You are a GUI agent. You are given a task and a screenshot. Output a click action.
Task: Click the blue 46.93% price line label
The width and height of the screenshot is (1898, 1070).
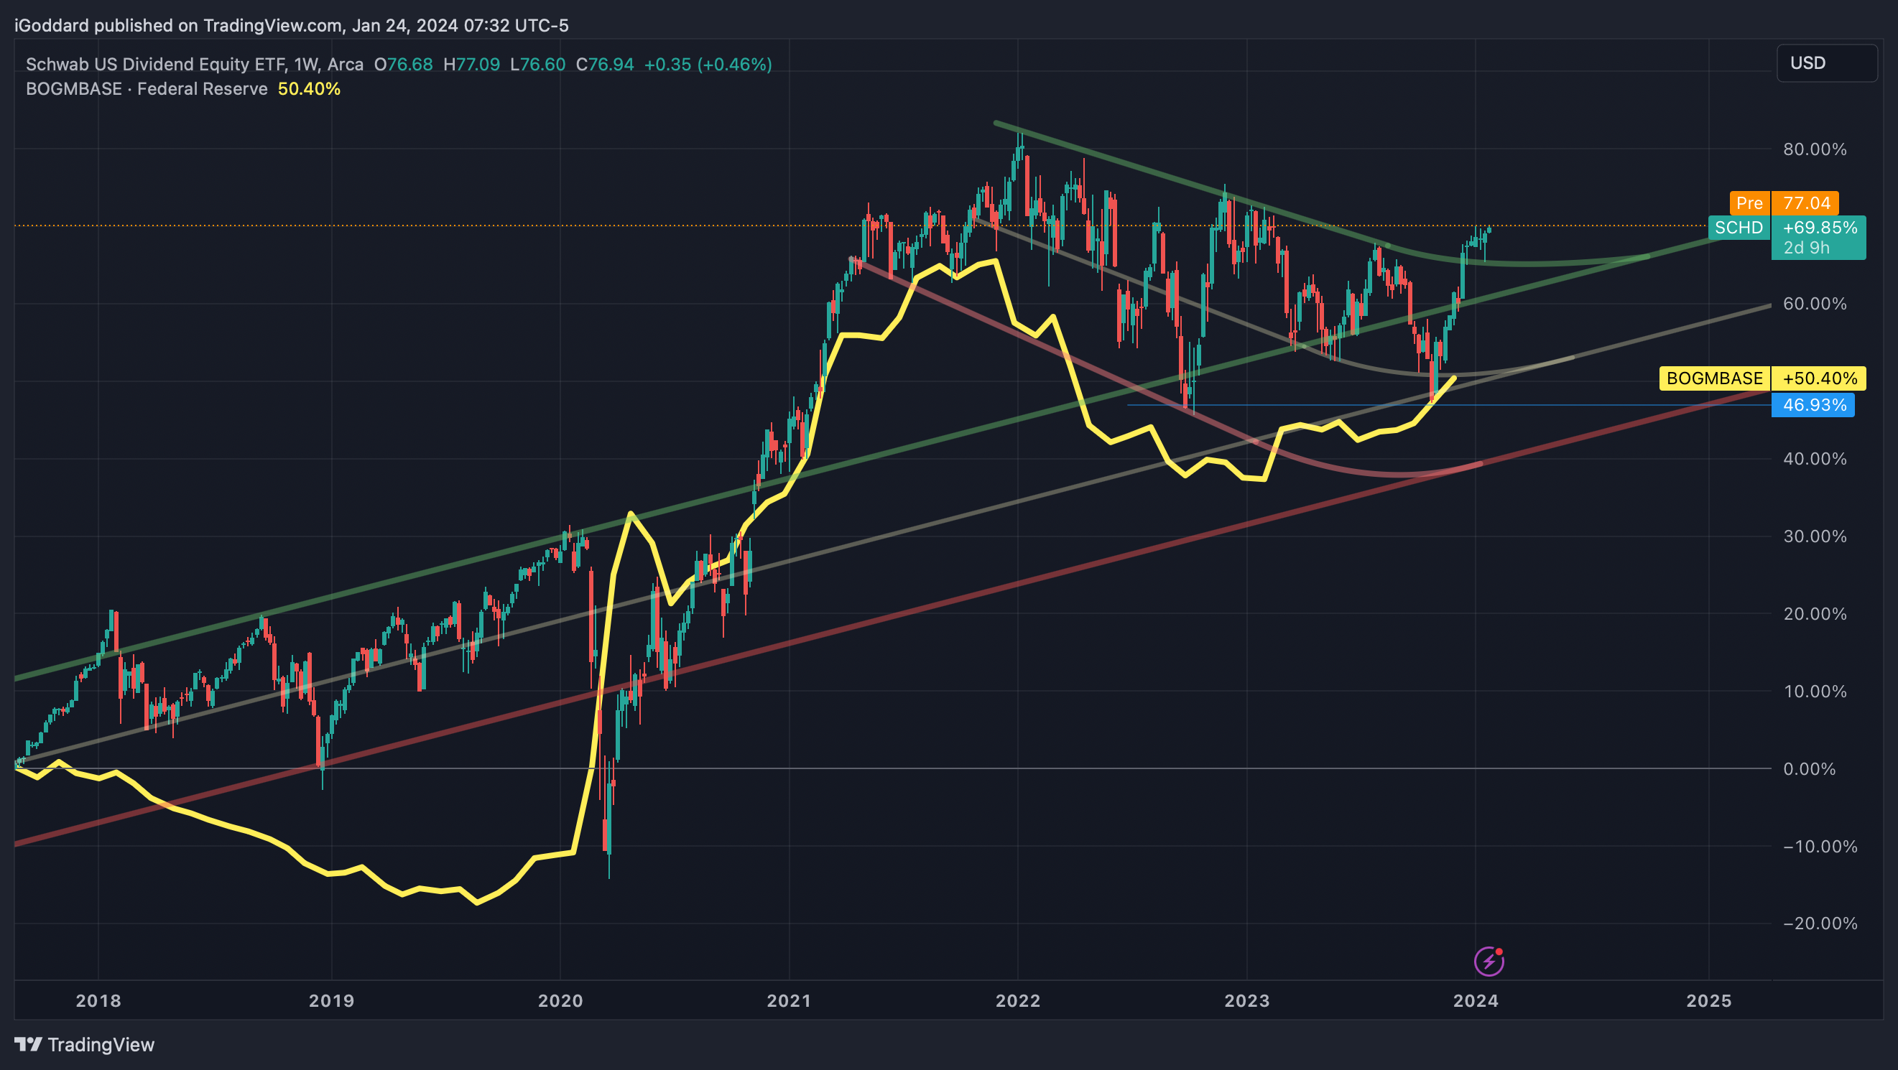click(x=1813, y=405)
